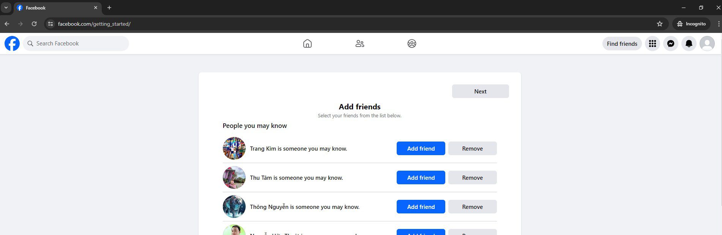This screenshot has width=722, height=235.
Task: Open the Friends icon in top navigation
Action: tap(360, 44)
